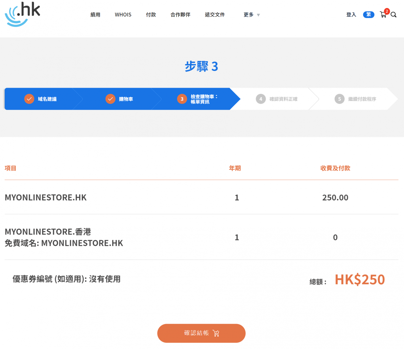404x349 pixels.
Task: Click the checkmark icon on 域名建議 step
Action: [29, 99]
